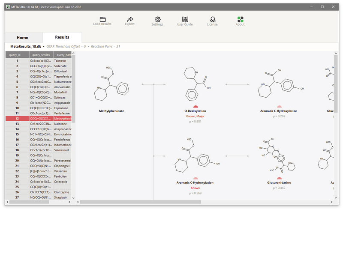Select the Naloxone row
Viewport: 343px width, 257px height.
pos(39,124)
